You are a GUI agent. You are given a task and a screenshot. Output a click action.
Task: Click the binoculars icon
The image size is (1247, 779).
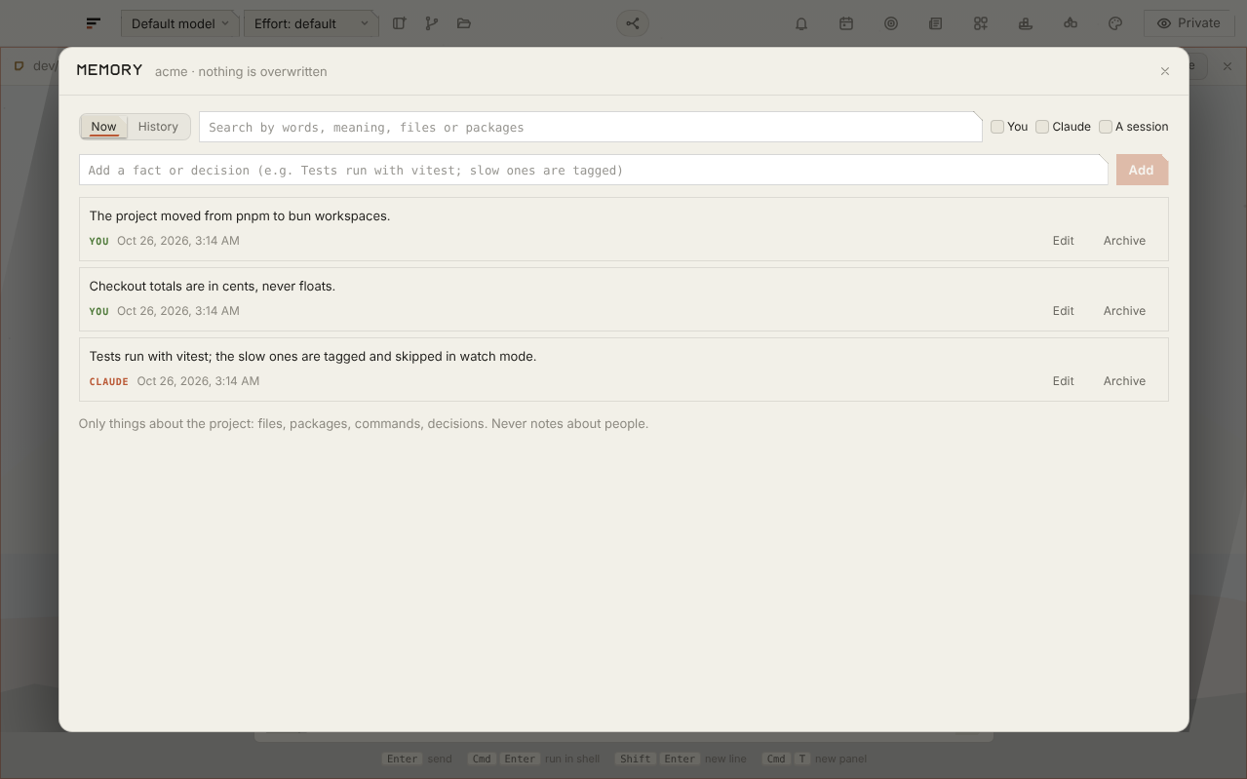click(x=1071, y=23)
